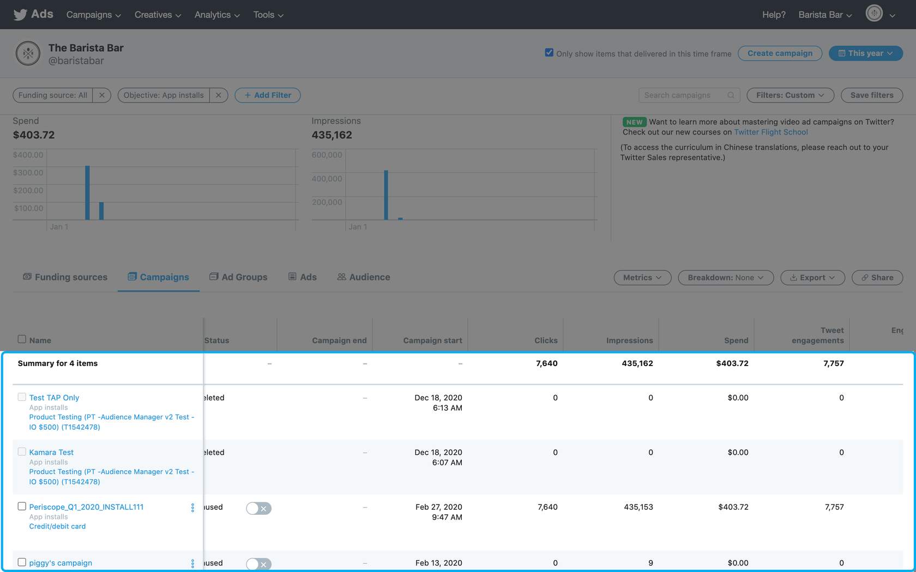The height and width of the screenshot is (572, 916).
Task: Click the 435,162 summary impressions value
Action: 637,363
